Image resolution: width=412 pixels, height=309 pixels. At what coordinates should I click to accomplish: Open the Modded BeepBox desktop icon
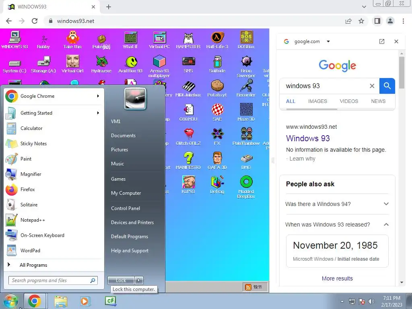(x=246, y=187)
